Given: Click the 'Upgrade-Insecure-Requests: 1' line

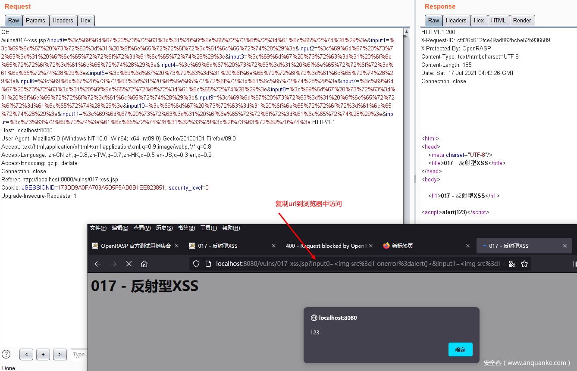Looking at the screenshot, I should pyautogui.click(x=39, y=196).
